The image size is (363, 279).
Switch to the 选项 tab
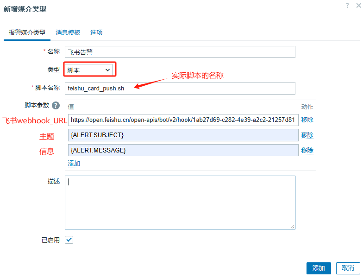(96, 32)
